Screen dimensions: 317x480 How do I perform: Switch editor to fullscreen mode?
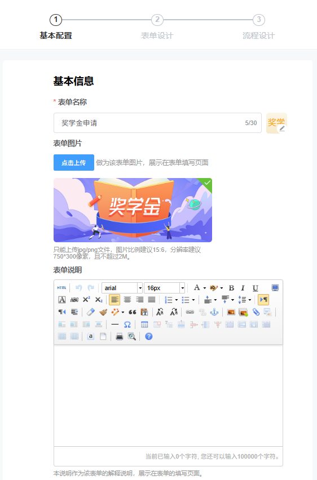click(x=275, y=288)
